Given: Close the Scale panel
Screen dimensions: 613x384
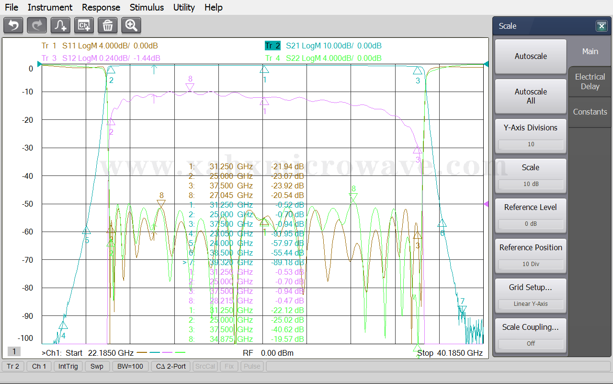Looking at the screenshot, I should click(x=602, y=26).
